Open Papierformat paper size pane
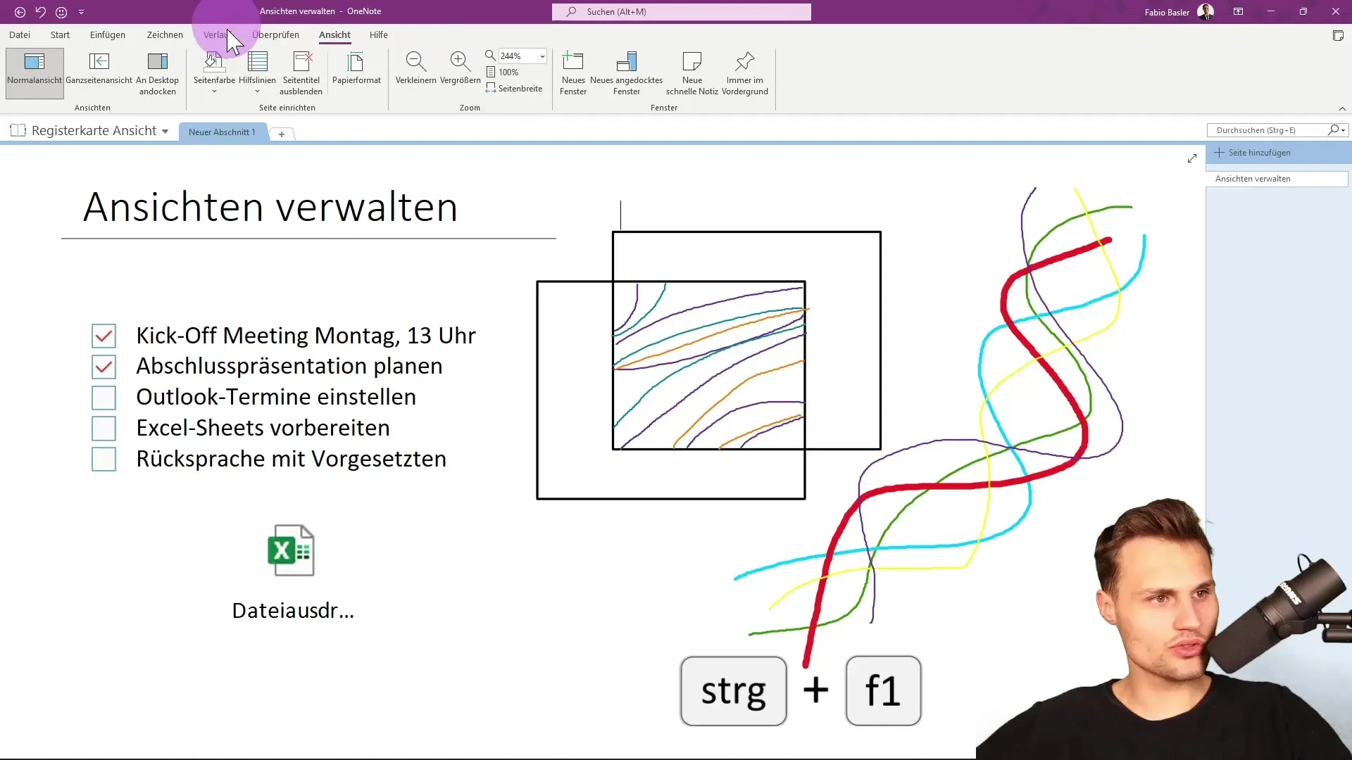This screenshot has height=760, width=1352. pyautogui.click(x=356, y=68)
